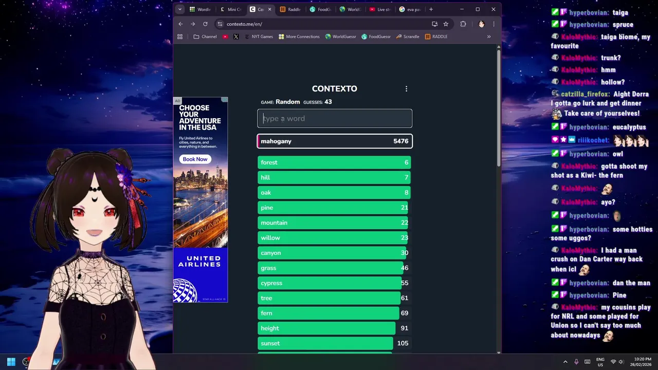Switch to the Mini Crossword tab
Image resolution: width=658 pixels, height=370 pixels.
230,9
